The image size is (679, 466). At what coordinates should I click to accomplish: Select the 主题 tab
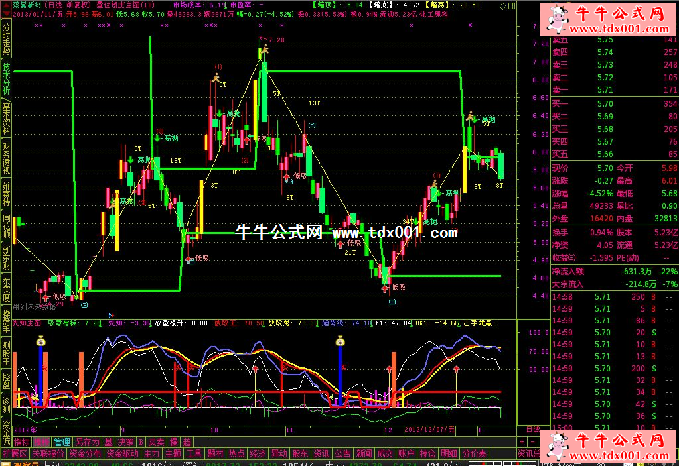173,454
